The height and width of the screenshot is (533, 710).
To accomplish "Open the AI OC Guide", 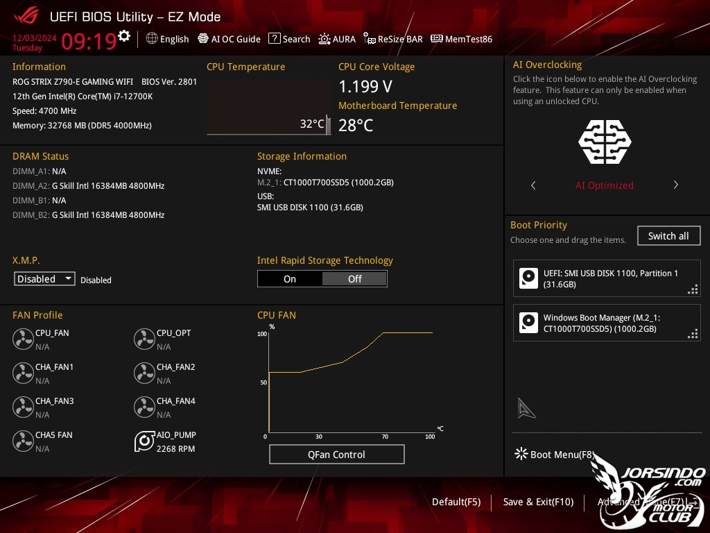I will point(229,39).
